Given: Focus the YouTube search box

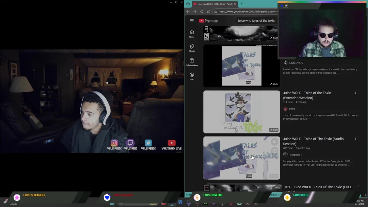Looking at the screenshot, I should [256, 21].
